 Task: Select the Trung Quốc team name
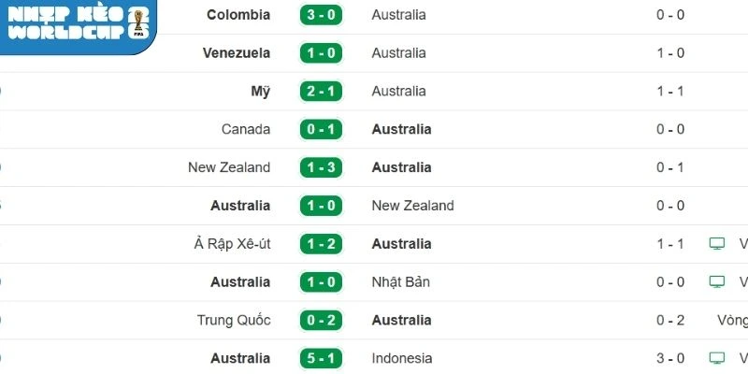(x=234, y=321)
